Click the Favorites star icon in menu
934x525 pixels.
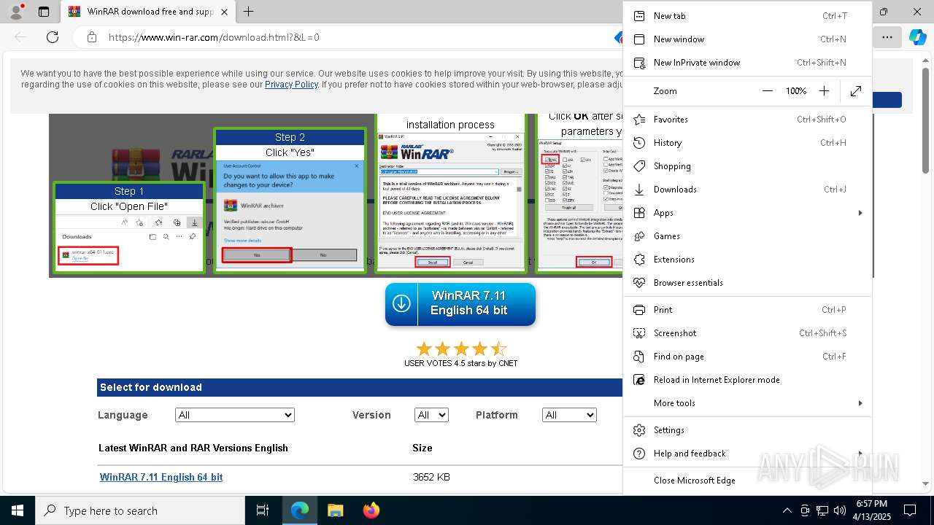click(639, 120)
